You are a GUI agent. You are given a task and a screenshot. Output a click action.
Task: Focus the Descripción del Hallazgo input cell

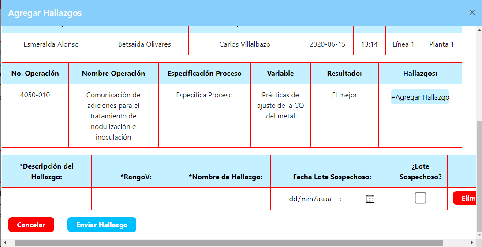(47, 199)
